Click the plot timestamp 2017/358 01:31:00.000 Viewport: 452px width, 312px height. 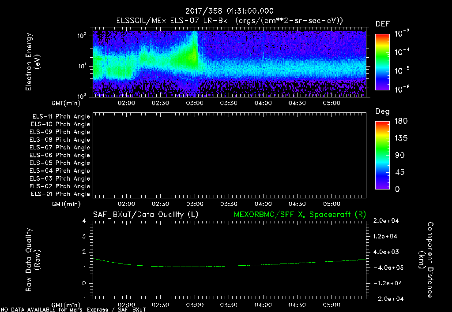(229, 11)
